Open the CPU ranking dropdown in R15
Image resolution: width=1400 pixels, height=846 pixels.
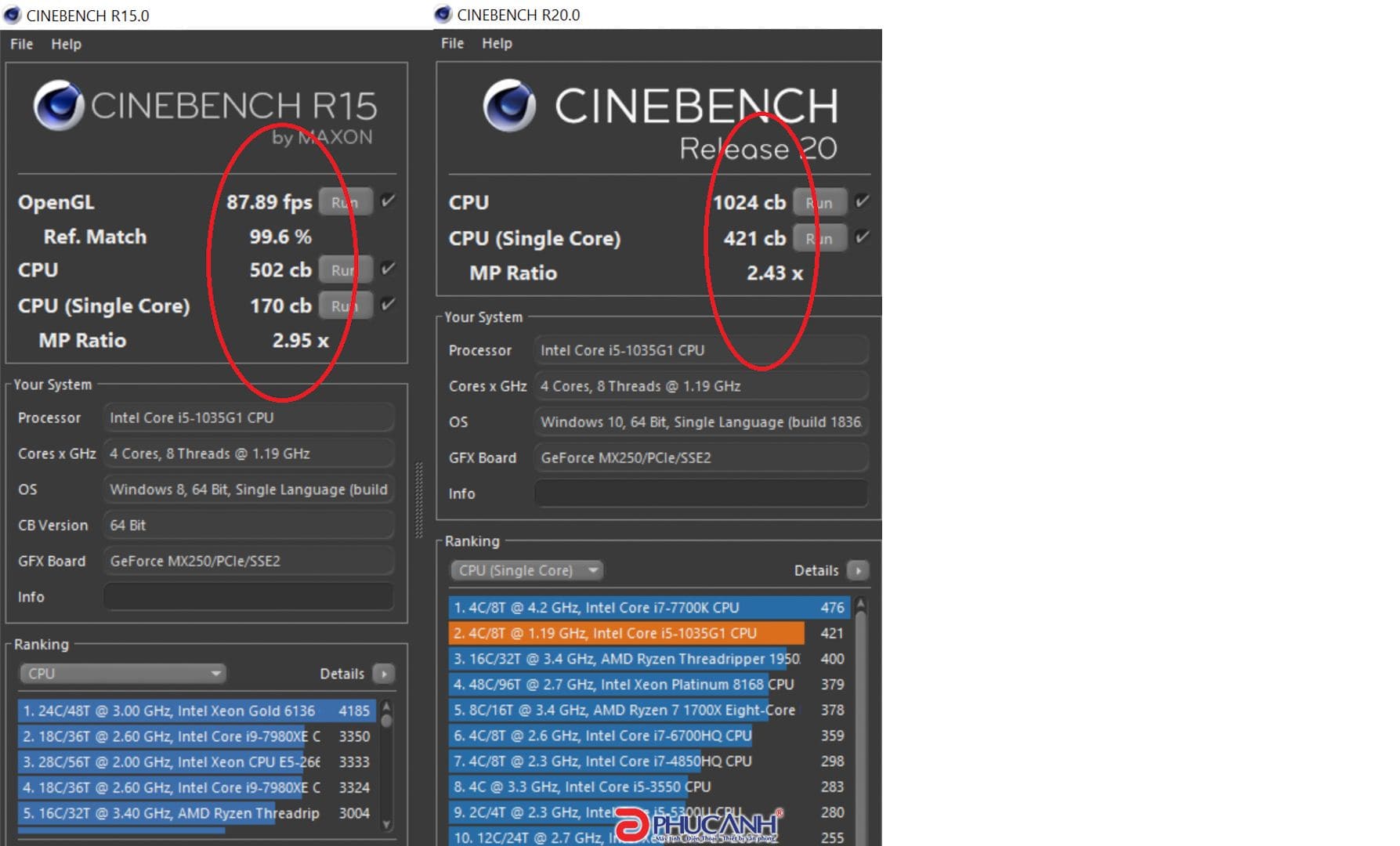coord(123,674)
